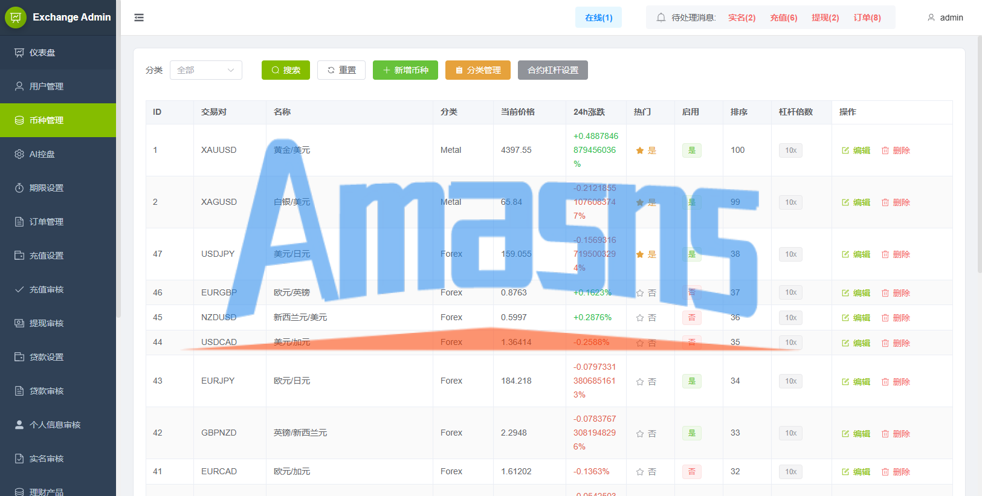This screenshot has height=496, width=982.
Task: Go to 充值设置 in sidebar
Action: (x=58, y=256)
